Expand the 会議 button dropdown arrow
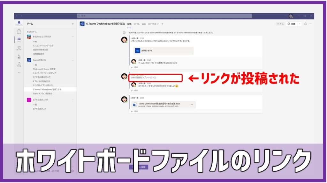Image resolution: width=327 pixels, height=183 pixels. [300, 24]
